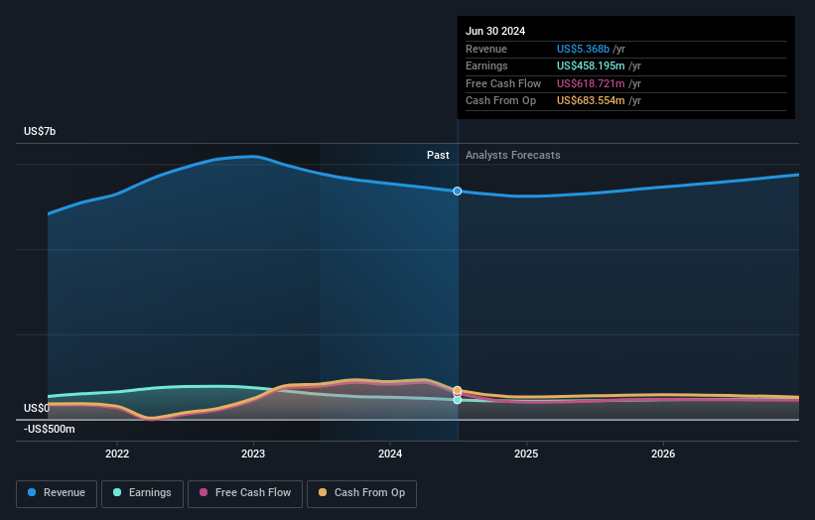This screenshot has width=815, height=520.
Task: Click the Earnings row label in tooltip
Action: (x=486, y=65)
